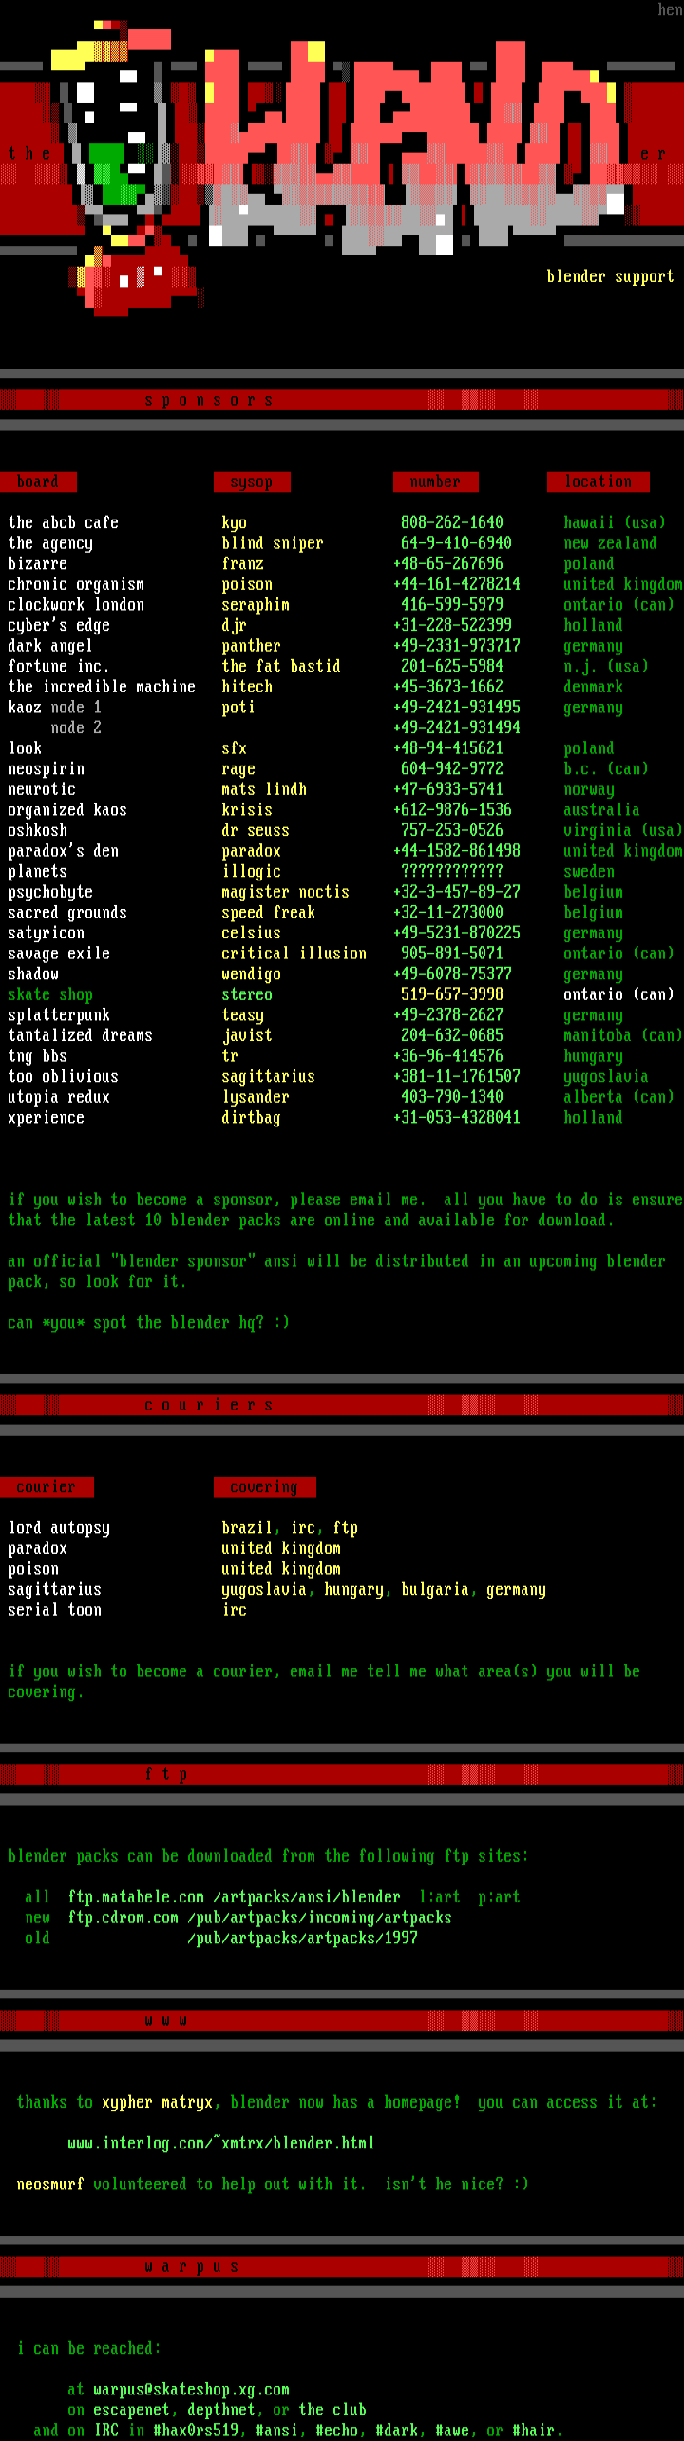
Task: Click ftp.cdrom.com ftp site address
Action: click(123, 1917)
